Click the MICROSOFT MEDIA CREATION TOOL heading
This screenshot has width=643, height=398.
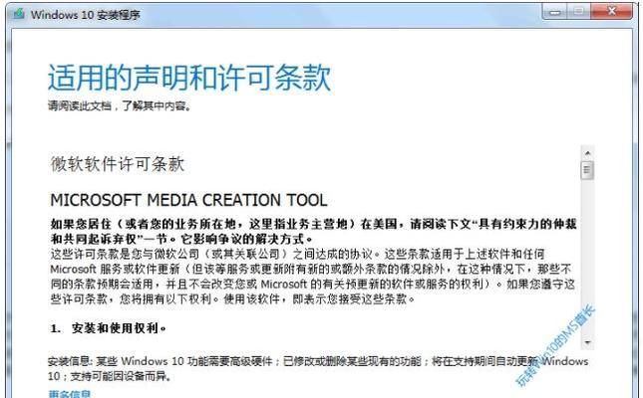coord(188,200)
